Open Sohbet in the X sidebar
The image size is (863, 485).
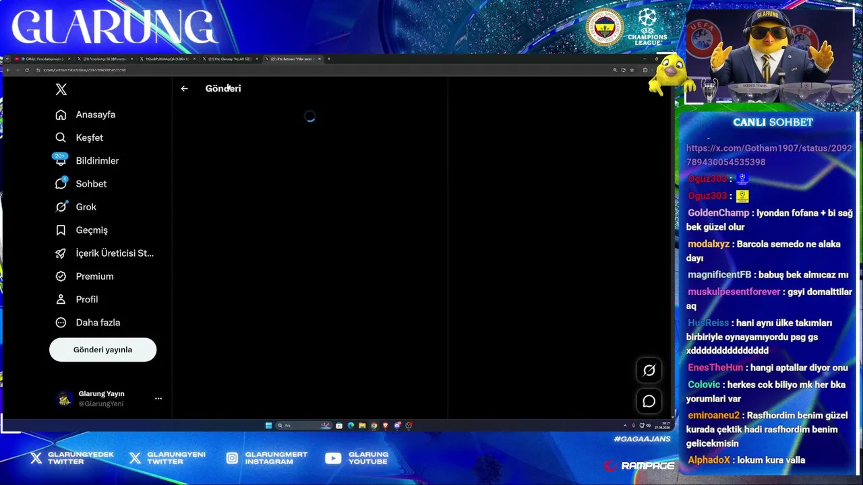click(81, 184)
